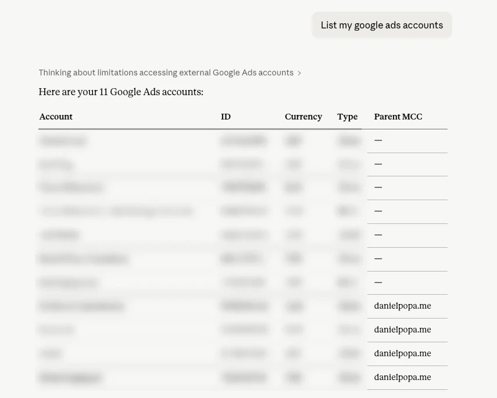Click the Account column header
497x398 pixels.
[56, 117]
